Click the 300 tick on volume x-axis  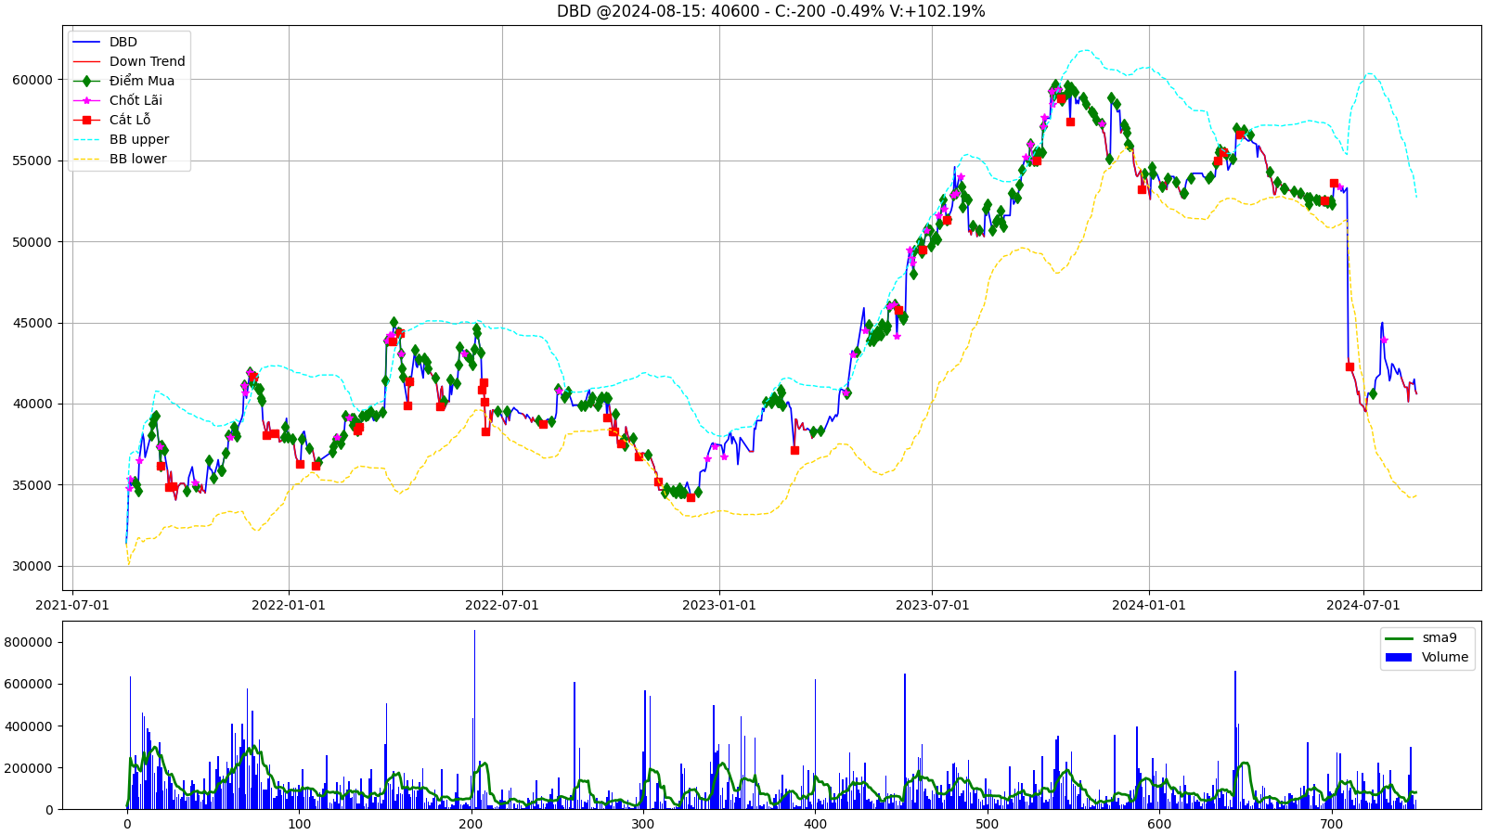point(643,824)
